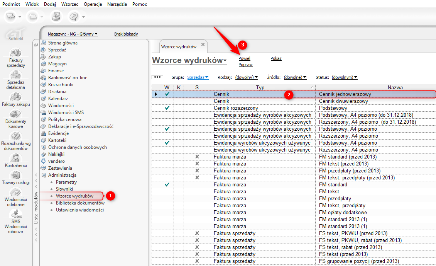Select Biblioteka dokumentów under Administracja
The image size is (436, 266).
80,203
